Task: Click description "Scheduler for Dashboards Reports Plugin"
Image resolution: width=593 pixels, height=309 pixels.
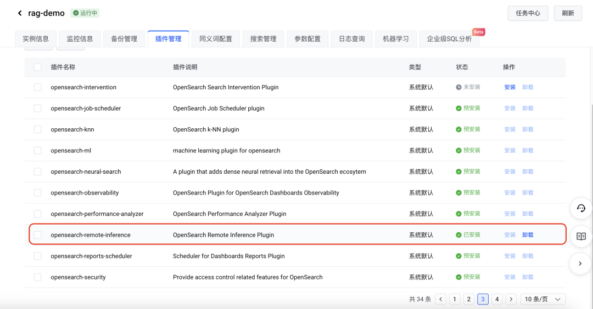Action: click(229, 256)
